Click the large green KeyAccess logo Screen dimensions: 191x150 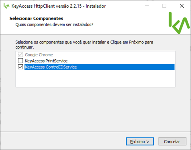tap(179, 23)
